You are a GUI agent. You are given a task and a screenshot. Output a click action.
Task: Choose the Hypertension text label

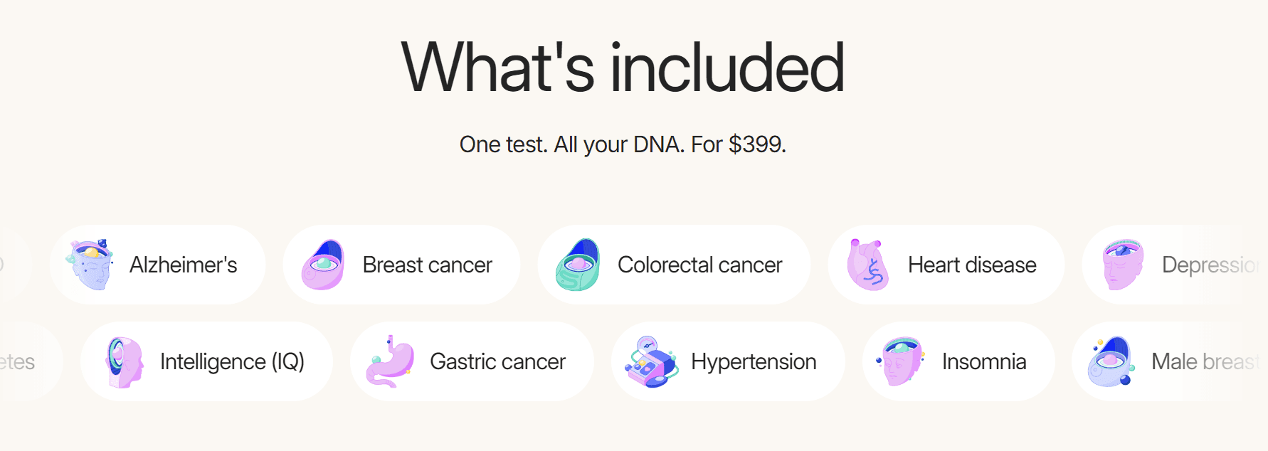coord(754,361)
